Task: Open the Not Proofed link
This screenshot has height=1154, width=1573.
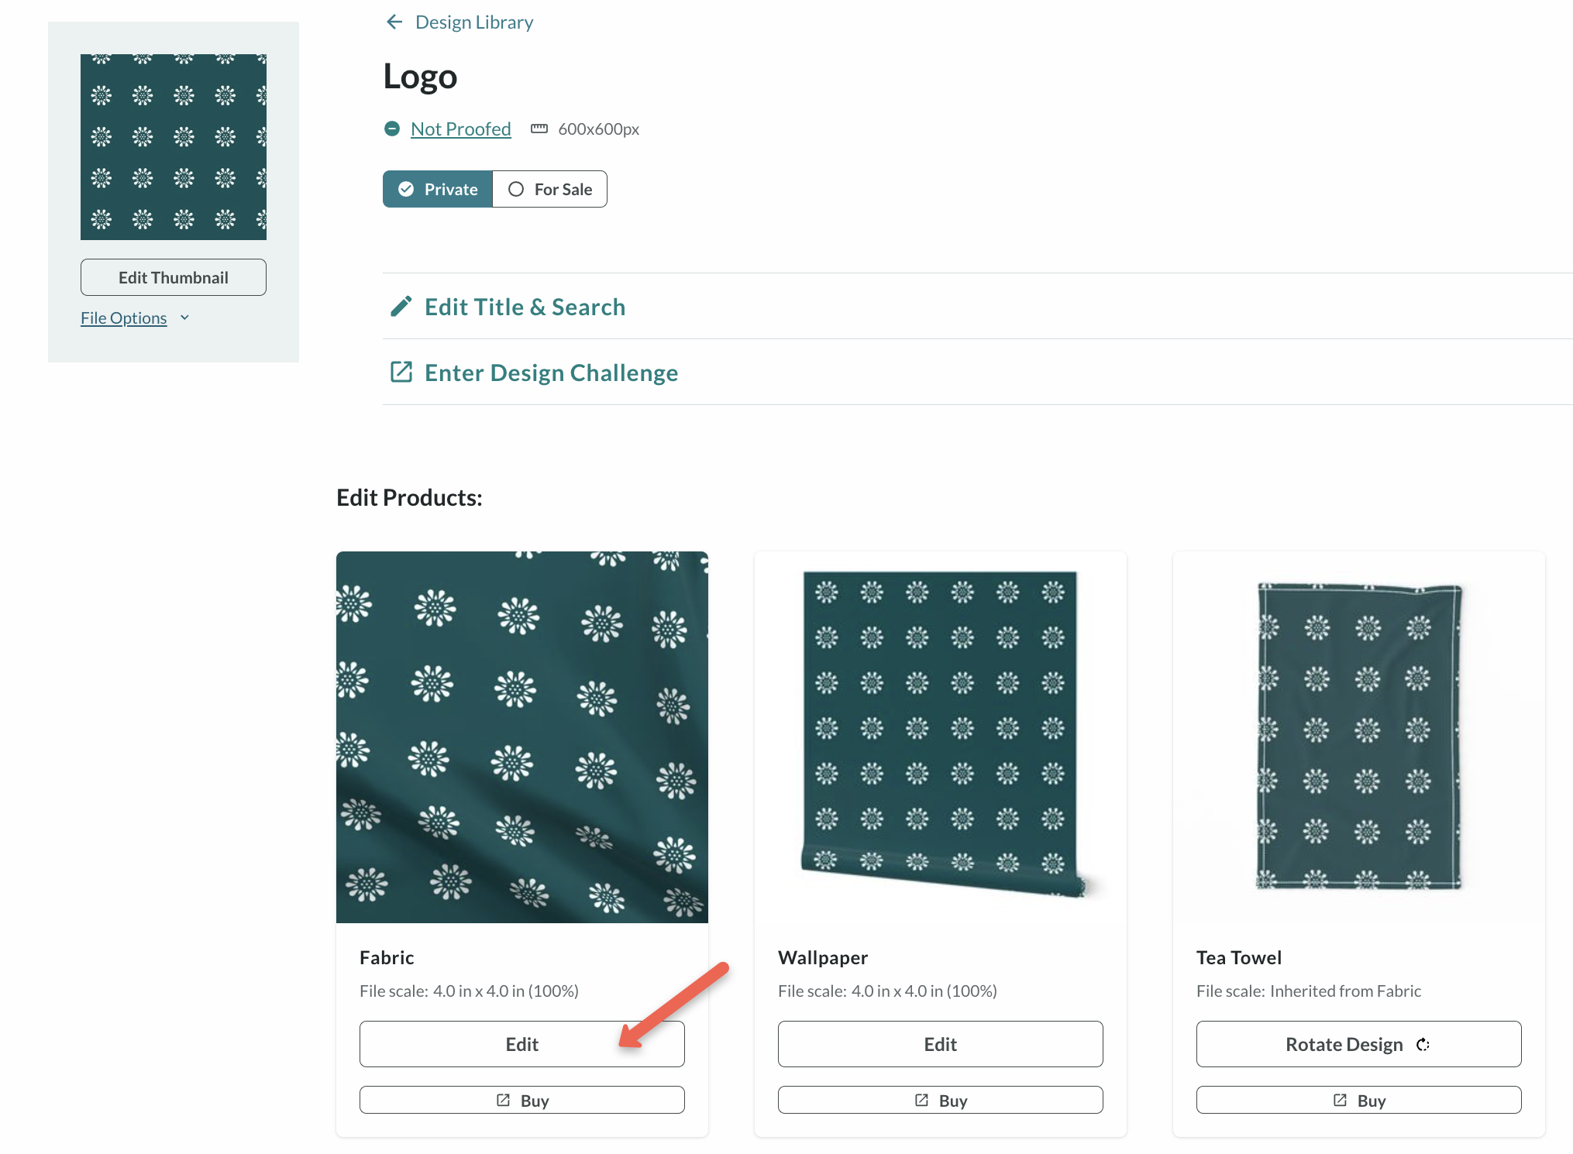Action: pyautogui.click(x=460, y=129)
